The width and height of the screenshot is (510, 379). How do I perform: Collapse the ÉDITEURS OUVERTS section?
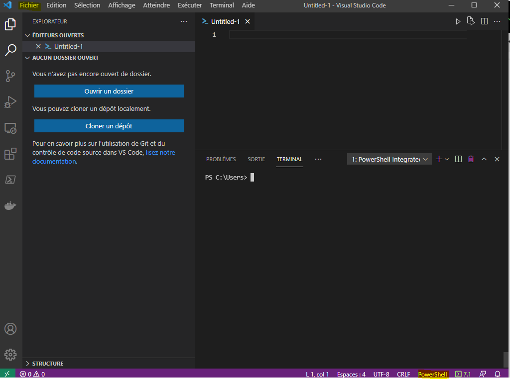[58, 35]
